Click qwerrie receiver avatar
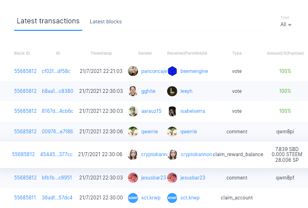The width and height of the screenshot is (308, 208). pyautogui.click(x=172, y=132)
